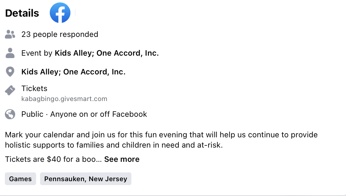Viewport: 346px width, 196px height.
Task: Open host page Kids Alley; One Accord, Inc.
Action: [x=107, y=53]
